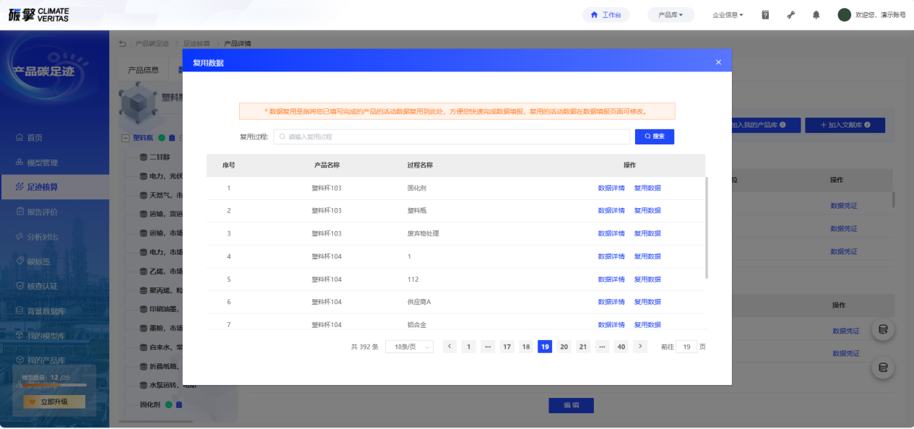The width and height of the screenshot is (914, 429).
Task: Expand the 企业信息 dropdown
Action: click(x=728, y=14)
